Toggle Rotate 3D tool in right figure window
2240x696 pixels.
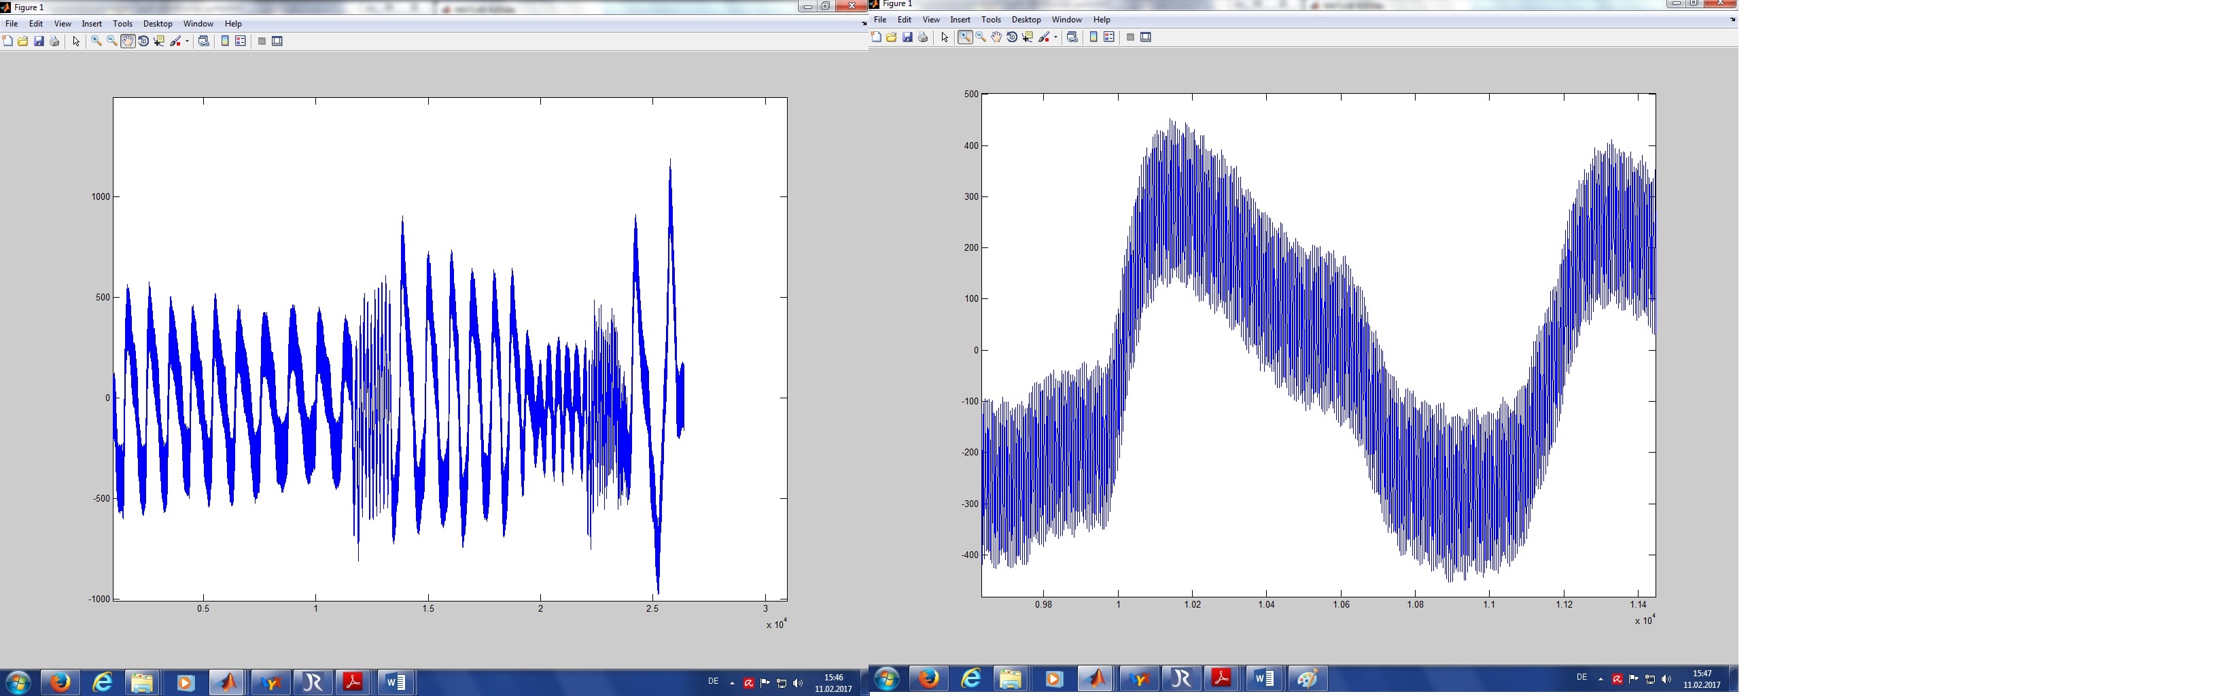[1012, 37]
